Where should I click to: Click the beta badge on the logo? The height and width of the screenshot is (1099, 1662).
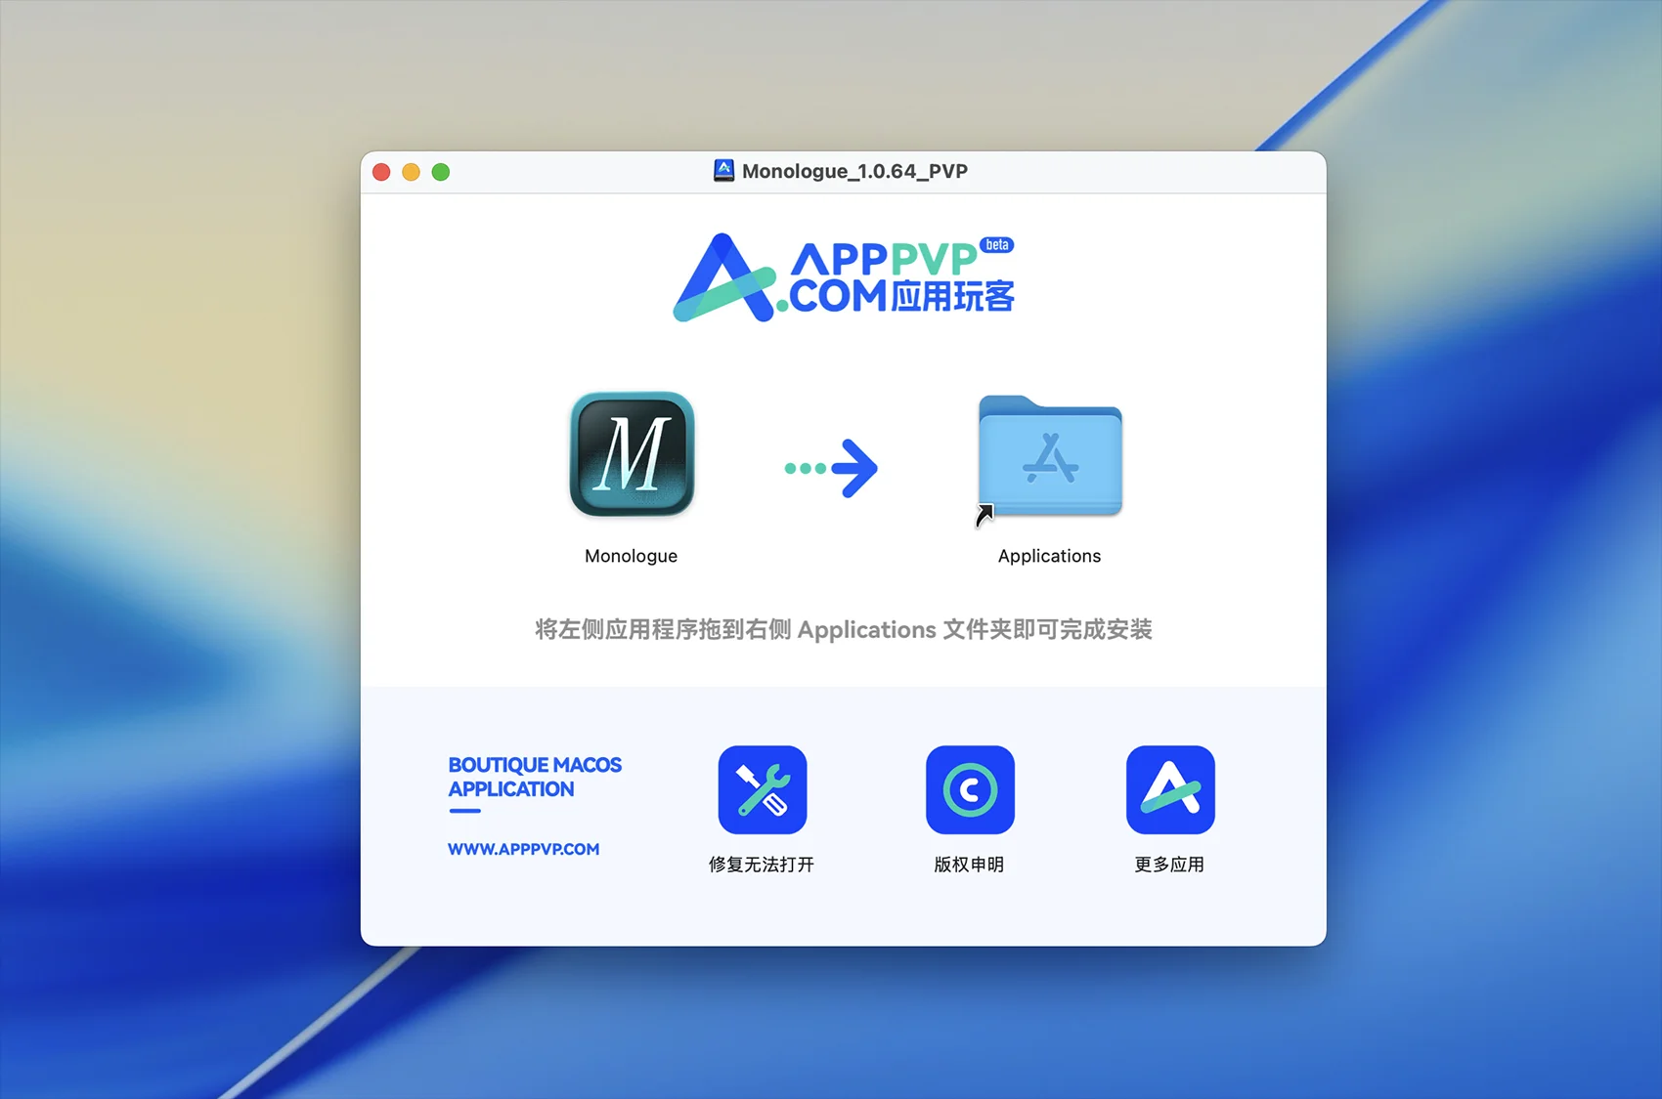point(997,245)
